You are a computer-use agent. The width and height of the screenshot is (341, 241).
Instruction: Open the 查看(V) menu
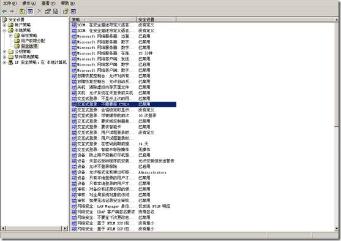48,3
